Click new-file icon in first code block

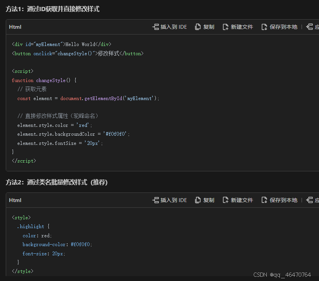click(x=225, y=27)
